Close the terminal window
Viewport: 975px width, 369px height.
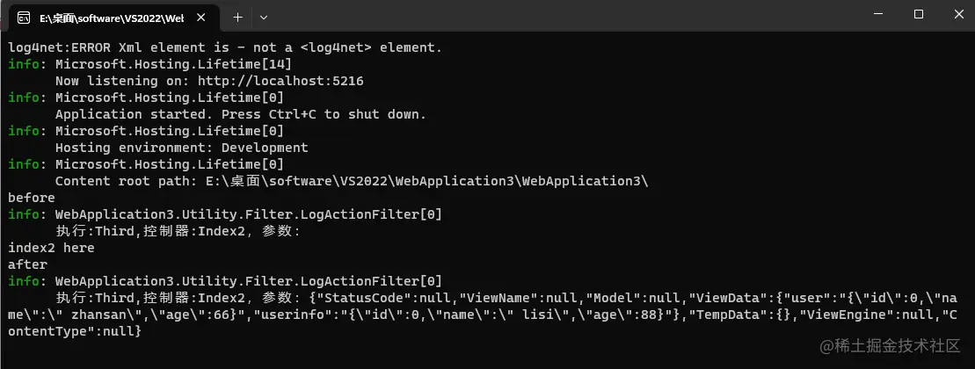[x=959, y=14]
